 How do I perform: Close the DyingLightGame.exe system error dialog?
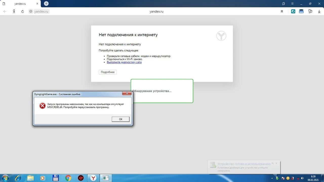pyautogui.click(x=127, y=94)
